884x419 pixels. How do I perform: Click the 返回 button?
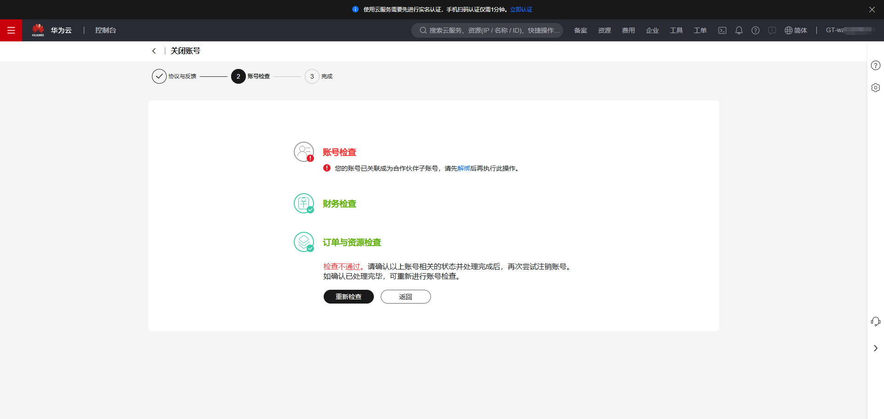pyautogui.click(x=405, y=297)
